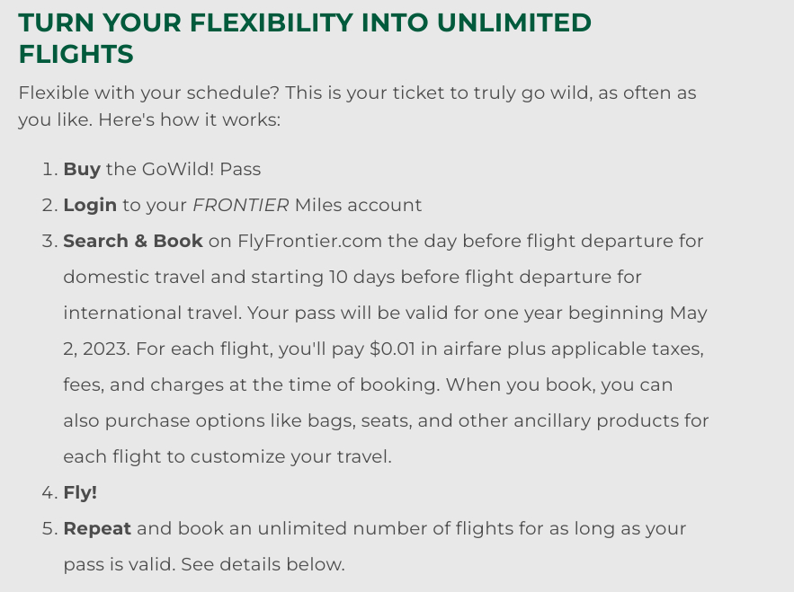Click the 'Turn Your Flexibility Into Unlimited Flights' heading
The image size is (794, 592).
[x=305, y=39]
